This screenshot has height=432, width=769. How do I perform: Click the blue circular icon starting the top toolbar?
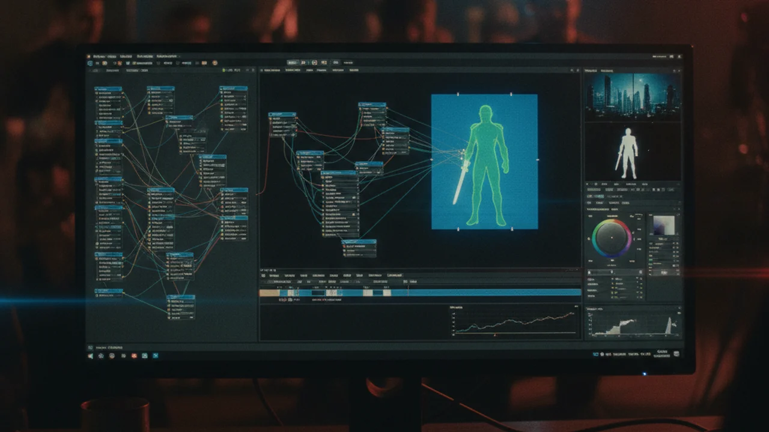coord(90,62)
